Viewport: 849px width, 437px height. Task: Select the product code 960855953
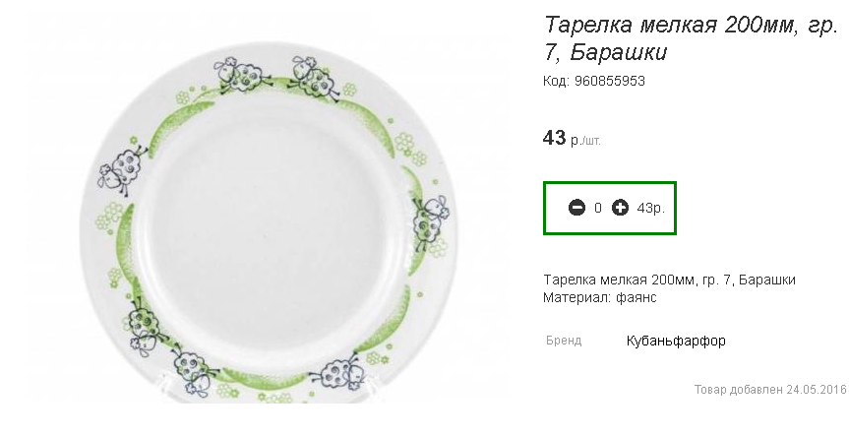pyautogui.click(x=610, y=82)
